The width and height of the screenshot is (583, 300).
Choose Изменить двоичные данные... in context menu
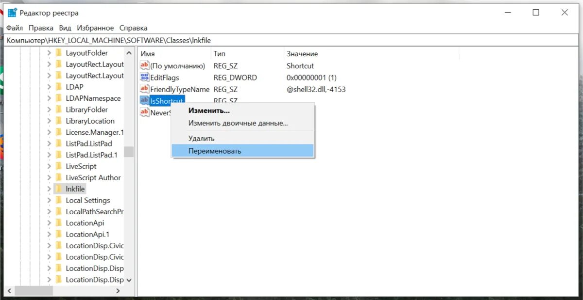coord(243,123)
